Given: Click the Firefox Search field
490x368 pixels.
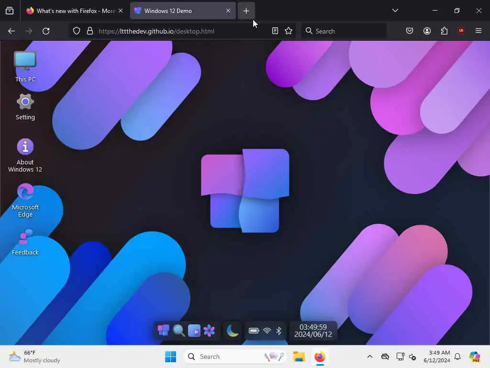Looking at the screenshot, I should (x=344, y=31).
